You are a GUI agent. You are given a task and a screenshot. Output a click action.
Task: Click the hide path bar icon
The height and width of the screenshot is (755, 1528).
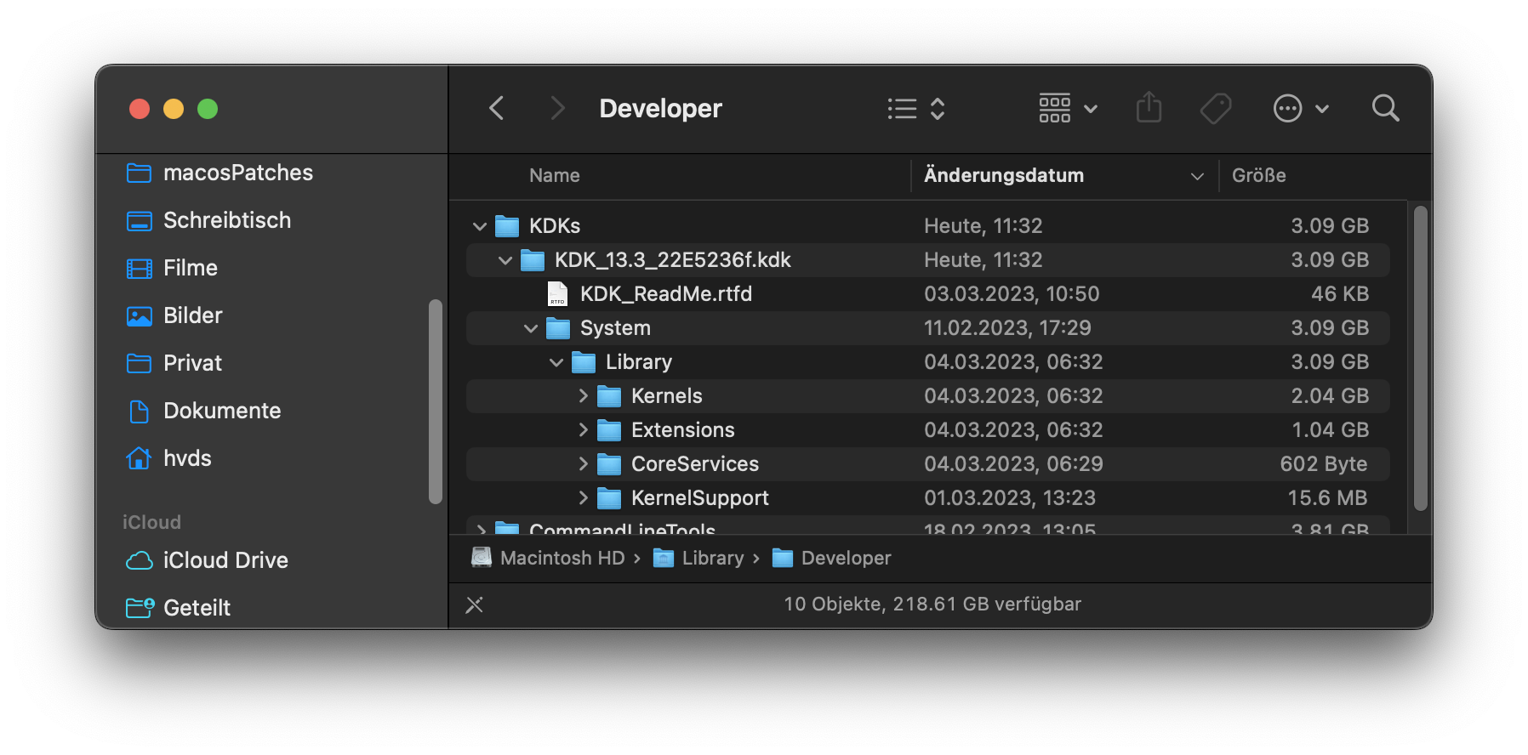475,605
